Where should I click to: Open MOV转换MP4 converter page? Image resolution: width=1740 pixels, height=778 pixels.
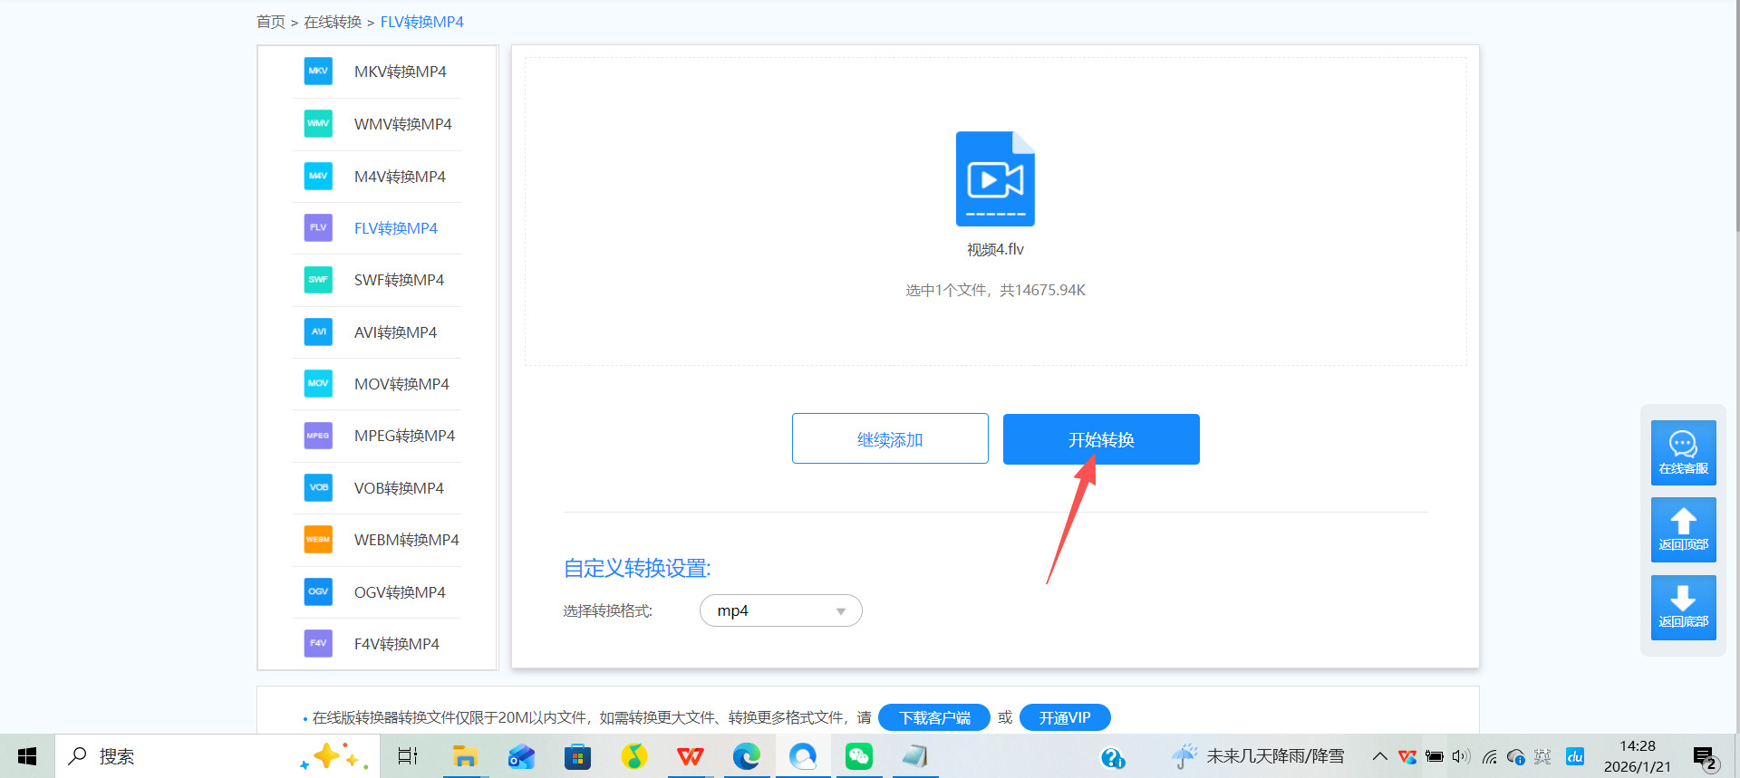[401, 384]
